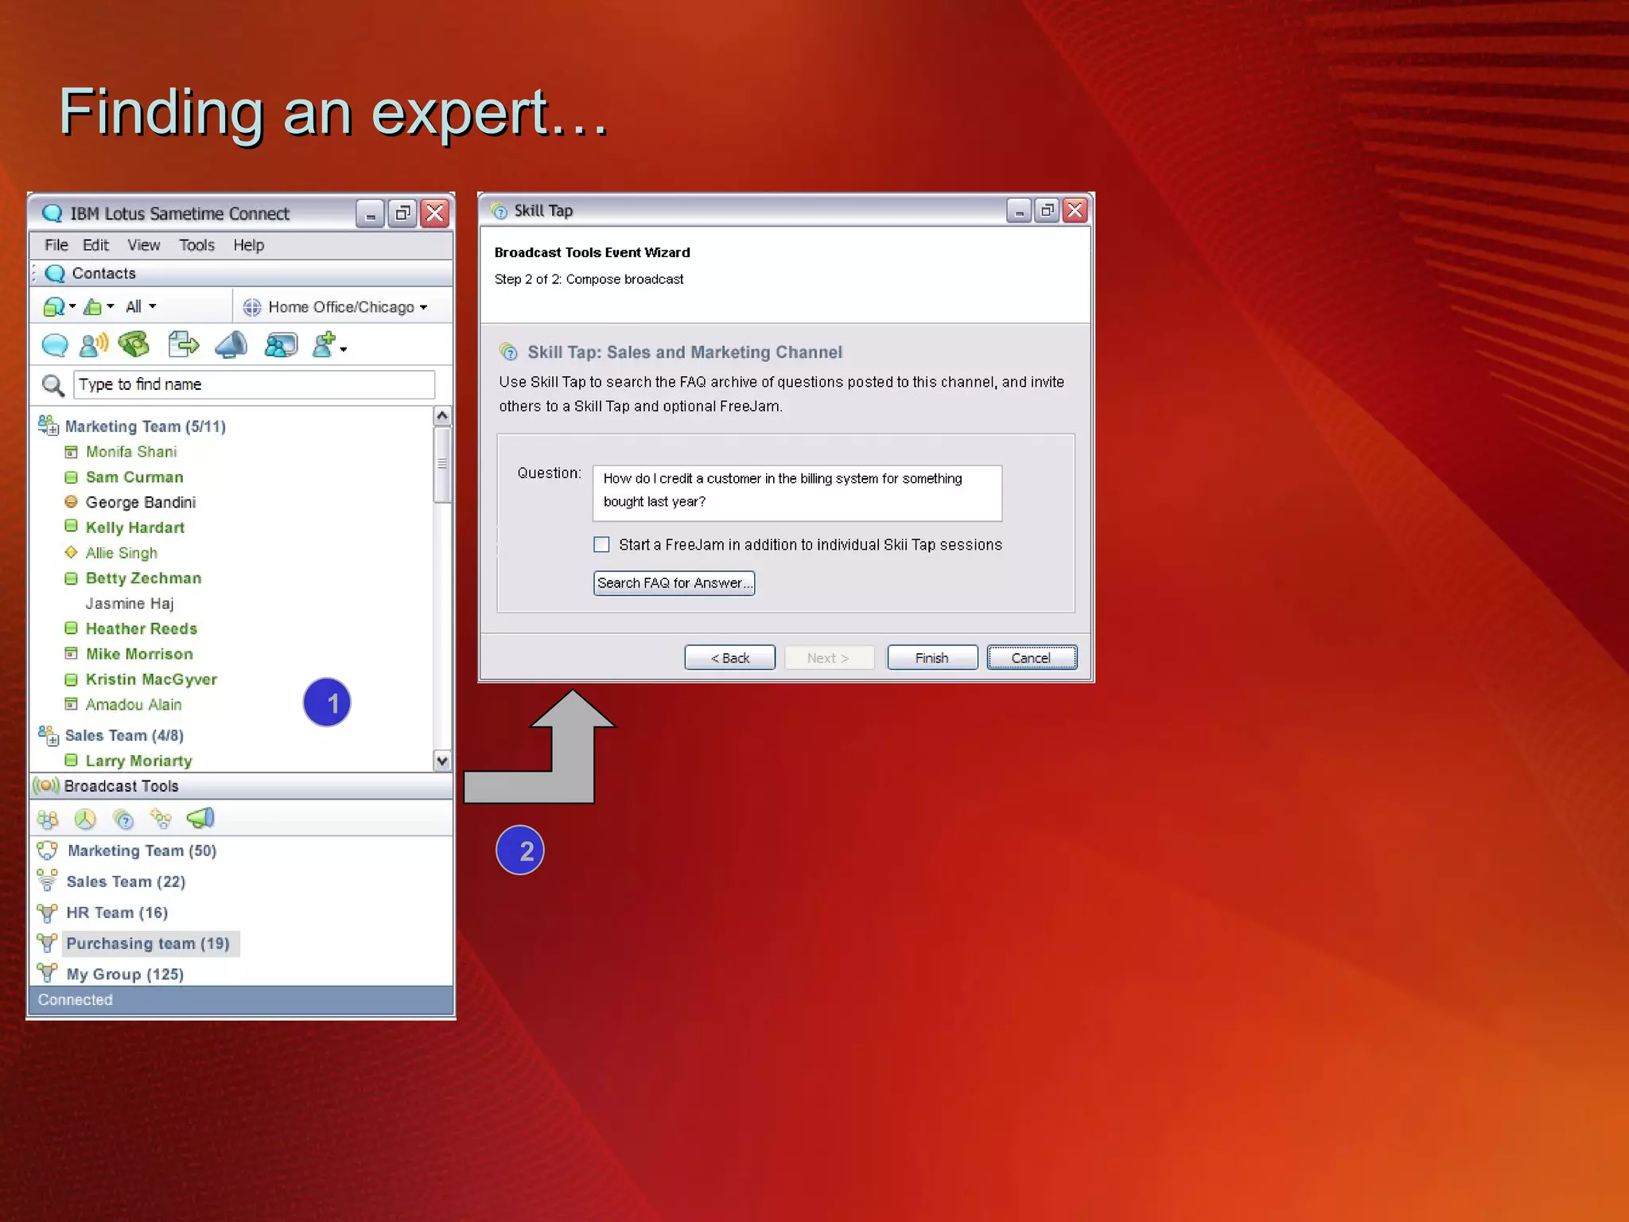Screen dimensions: 1629x1222
Task: Click the green telephone call icon
Action: pos(134,344)
